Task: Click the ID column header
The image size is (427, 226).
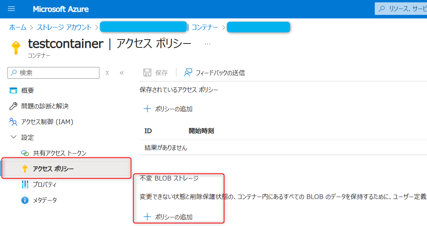Action: click(148, 131)
